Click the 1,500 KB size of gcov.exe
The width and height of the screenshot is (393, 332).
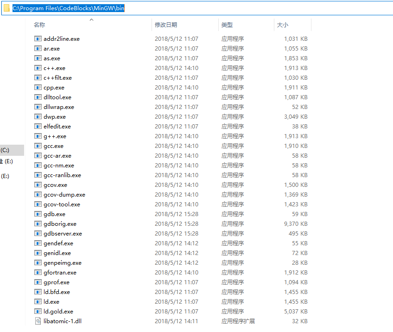point(296,185)
